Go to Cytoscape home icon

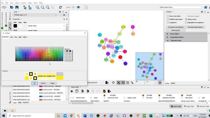pyautogui.click(x=205, y=7)
